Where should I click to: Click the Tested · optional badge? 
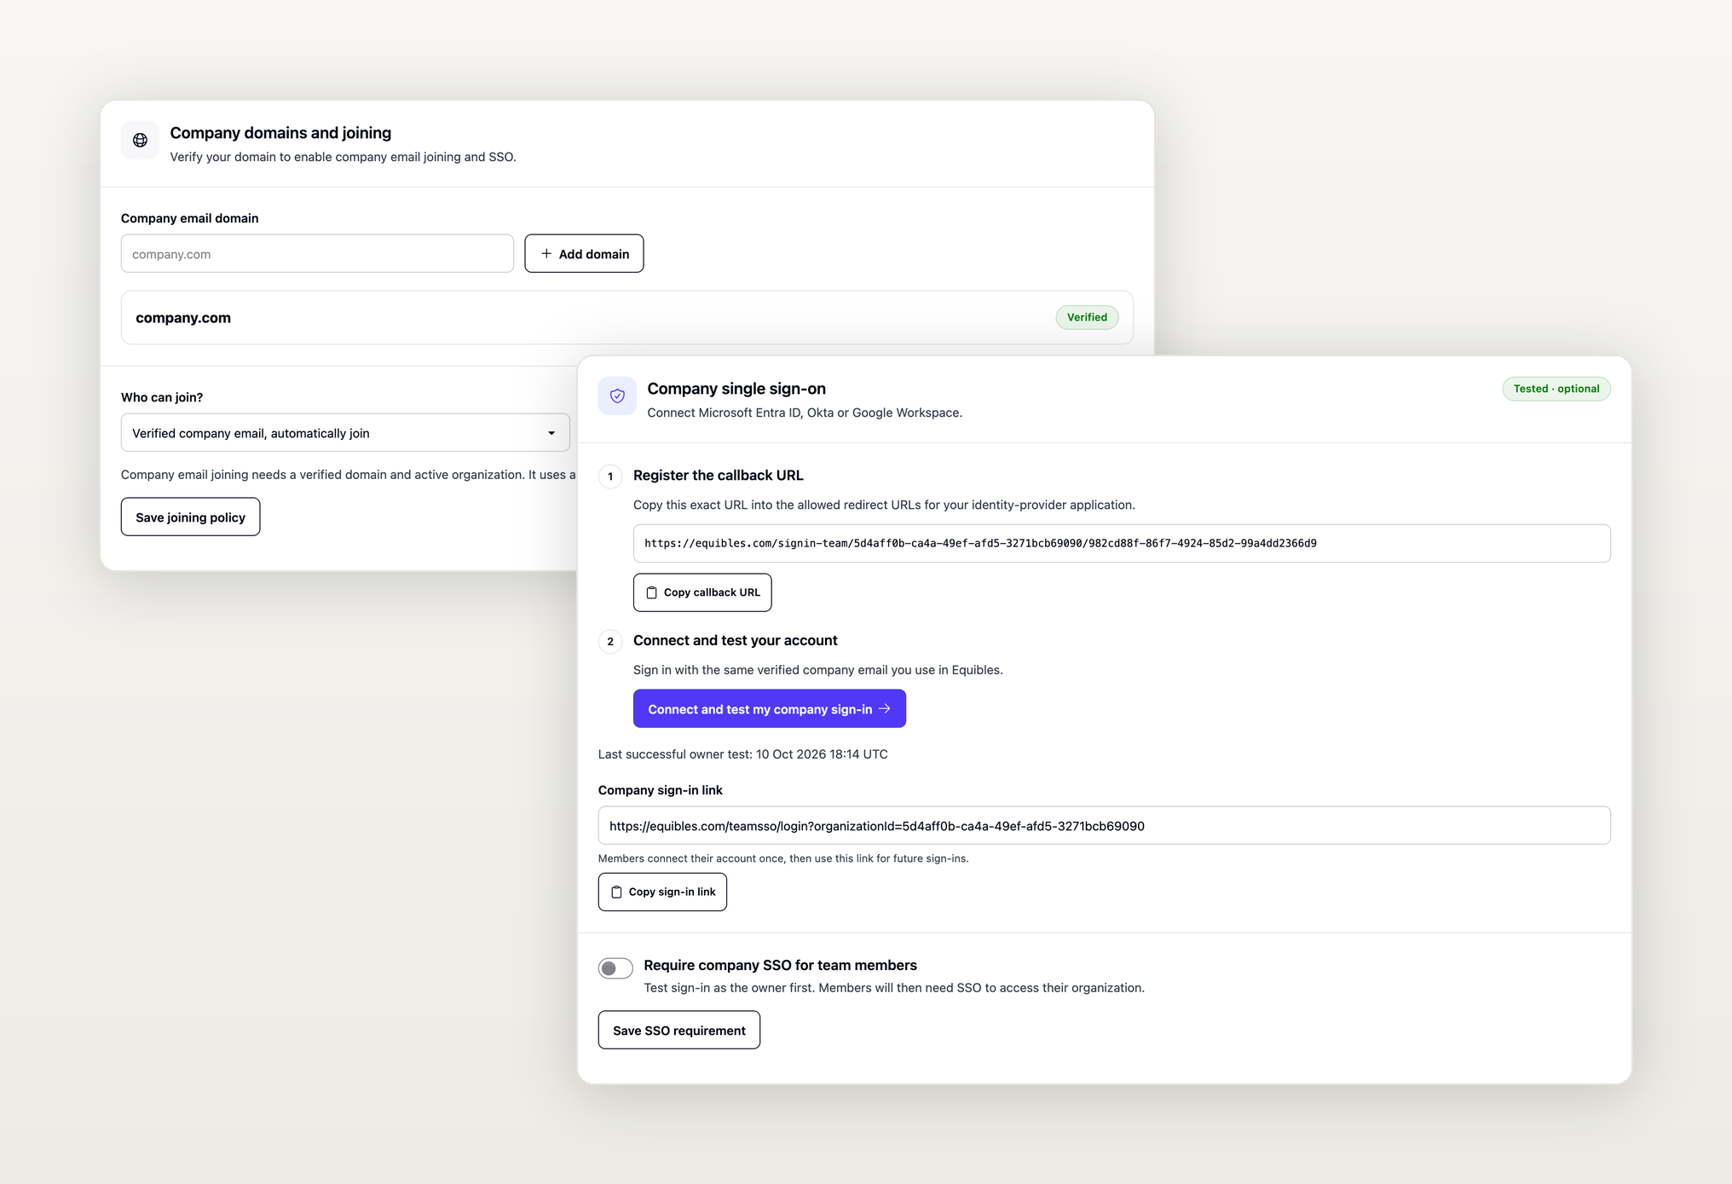click(1556, 389)
